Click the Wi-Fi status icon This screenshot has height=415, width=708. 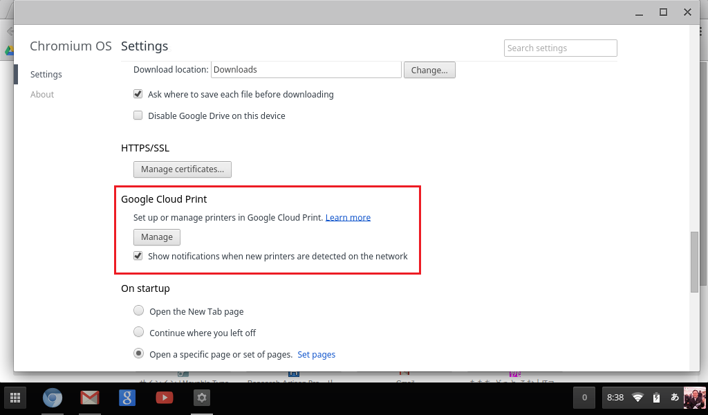[x=637, y=398]
